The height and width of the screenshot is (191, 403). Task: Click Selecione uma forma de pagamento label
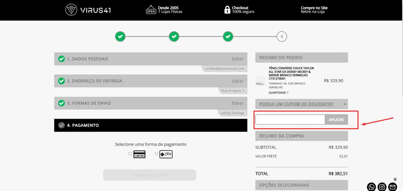pos(151,144)
